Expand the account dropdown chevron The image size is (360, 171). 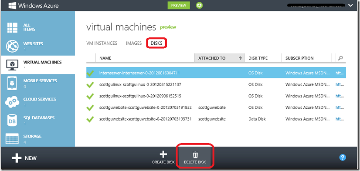pos(350,6)
